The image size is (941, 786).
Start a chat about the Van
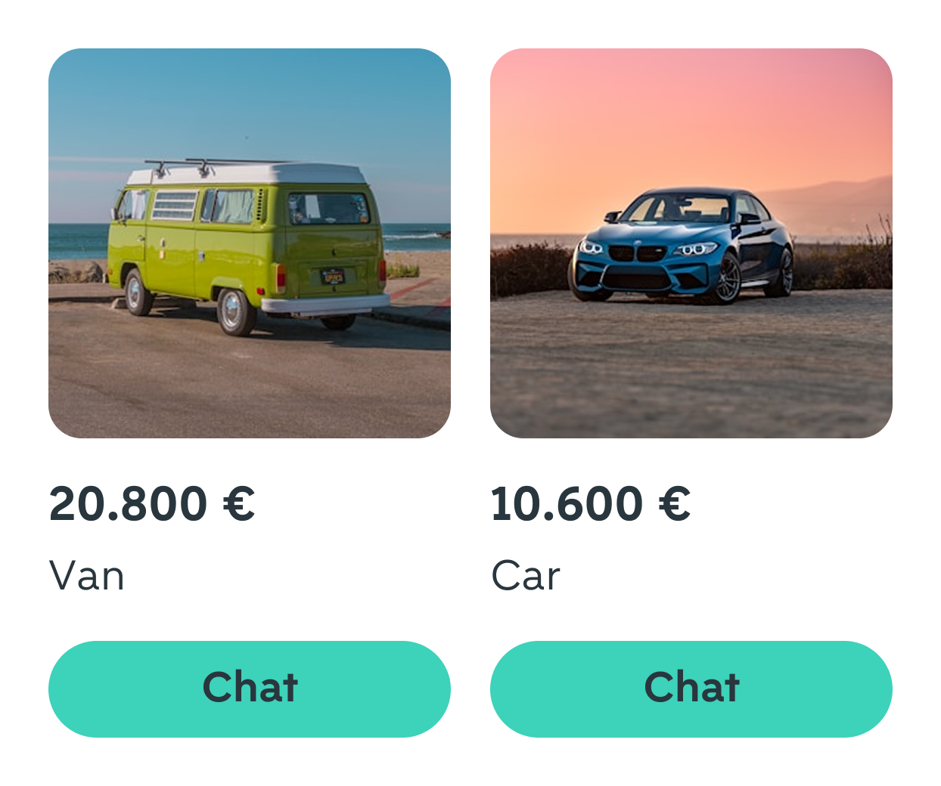click(250, 689)
